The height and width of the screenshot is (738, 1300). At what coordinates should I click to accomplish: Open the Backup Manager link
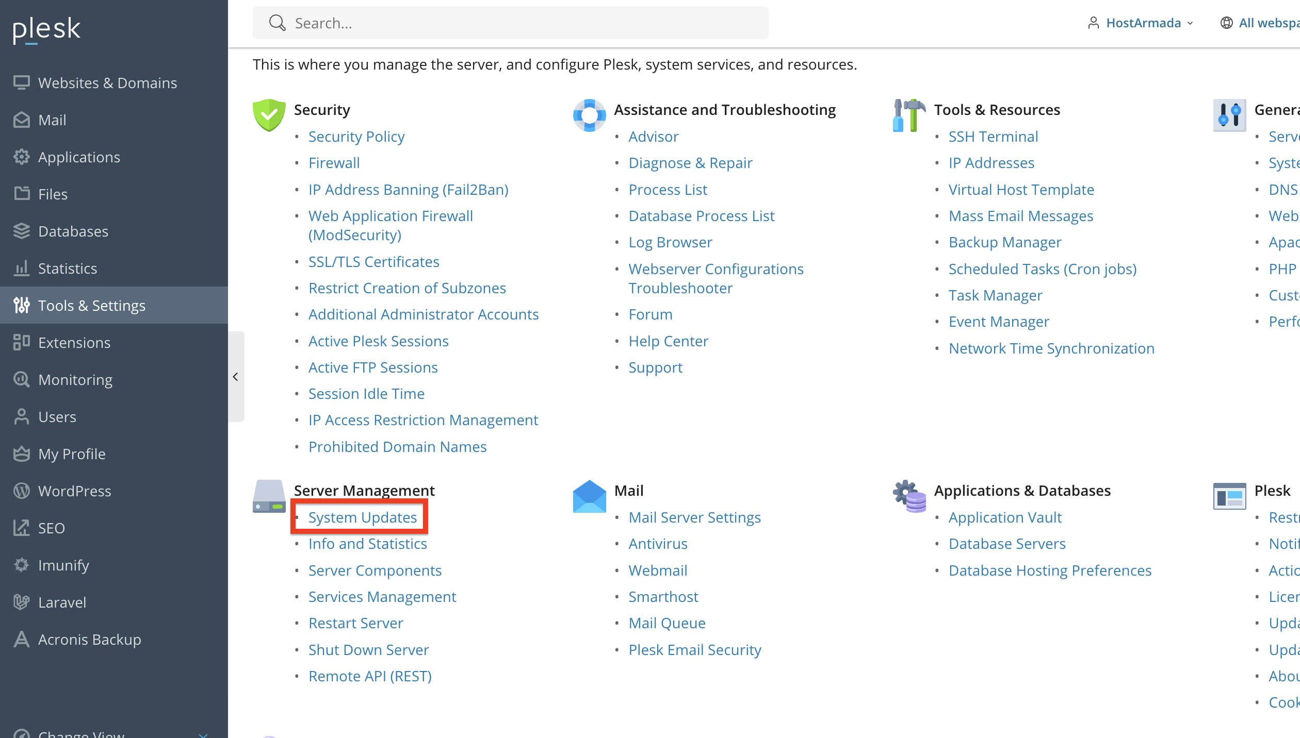1005,242
